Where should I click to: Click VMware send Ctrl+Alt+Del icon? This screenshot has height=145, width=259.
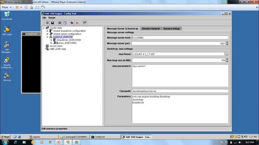coord(26,7)
